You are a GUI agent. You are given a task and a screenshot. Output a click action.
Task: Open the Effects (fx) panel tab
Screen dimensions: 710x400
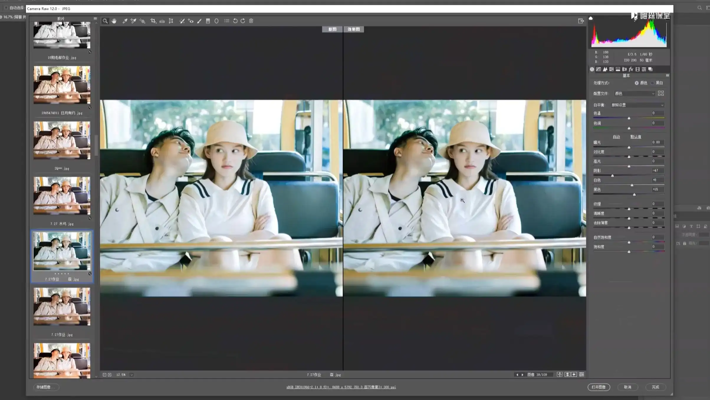pyautogui.click(x=631, y=69)
